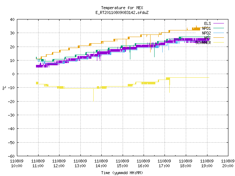
Task: Click the x-axis label 110809 13:00
Action: 80,164
